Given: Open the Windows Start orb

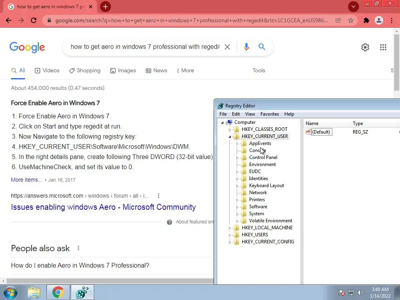Looking at the screenshot, I should [x=10, y=292].
